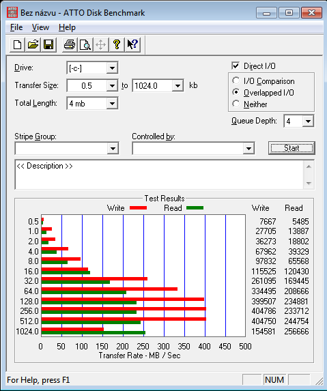Click the green Read legend swatch
This screenshot has height=391, width=327.
coord(195,207)
